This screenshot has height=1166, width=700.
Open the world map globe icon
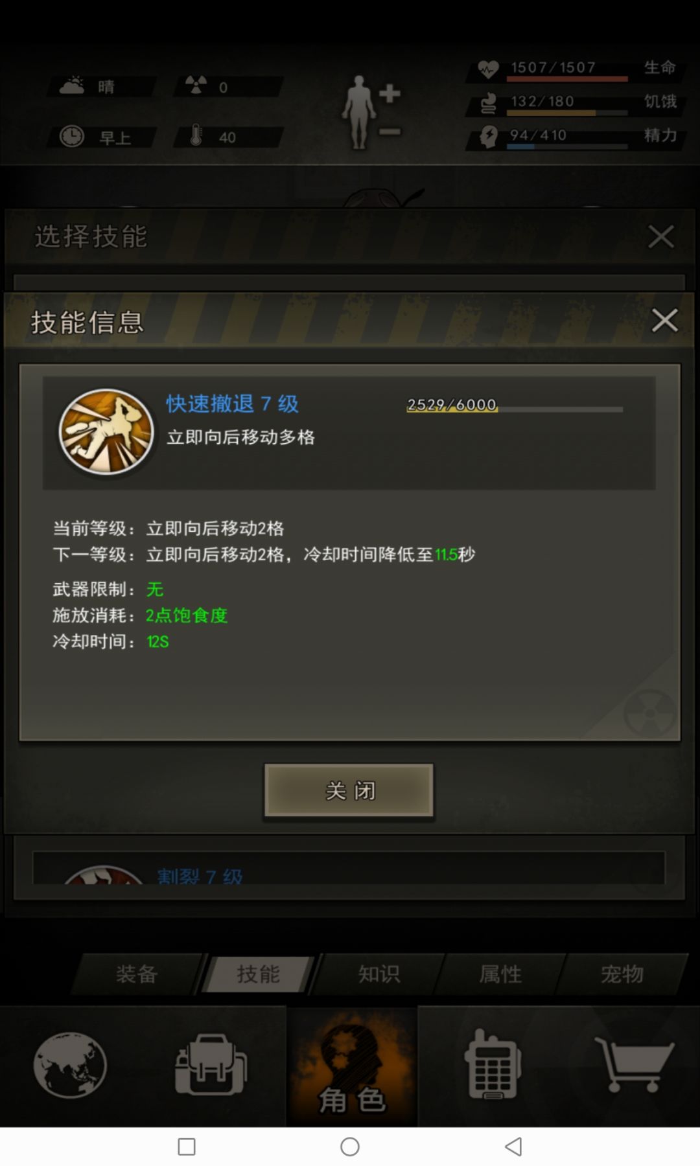coord(70,1064)
